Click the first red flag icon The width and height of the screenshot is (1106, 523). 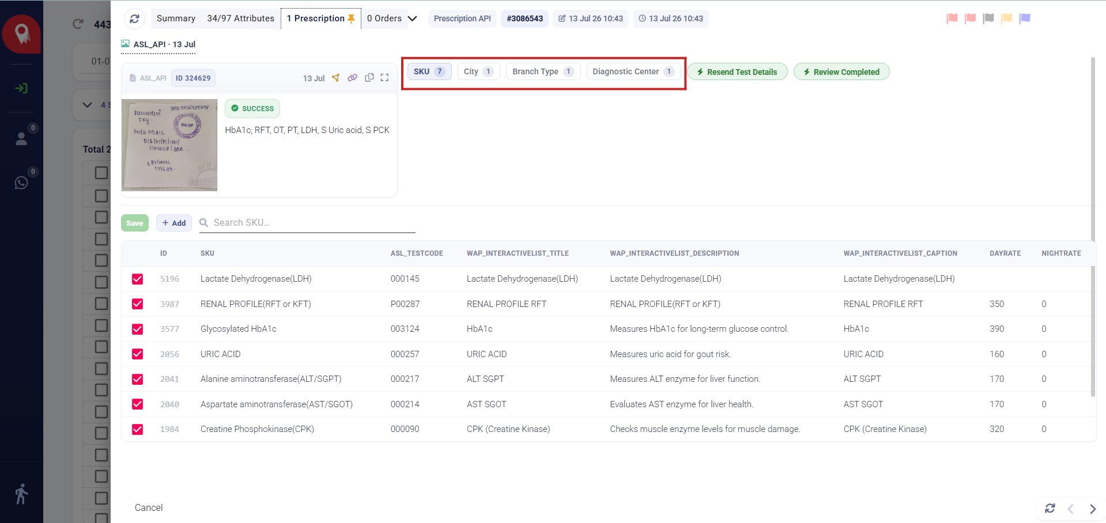click(x=952, y=18)
